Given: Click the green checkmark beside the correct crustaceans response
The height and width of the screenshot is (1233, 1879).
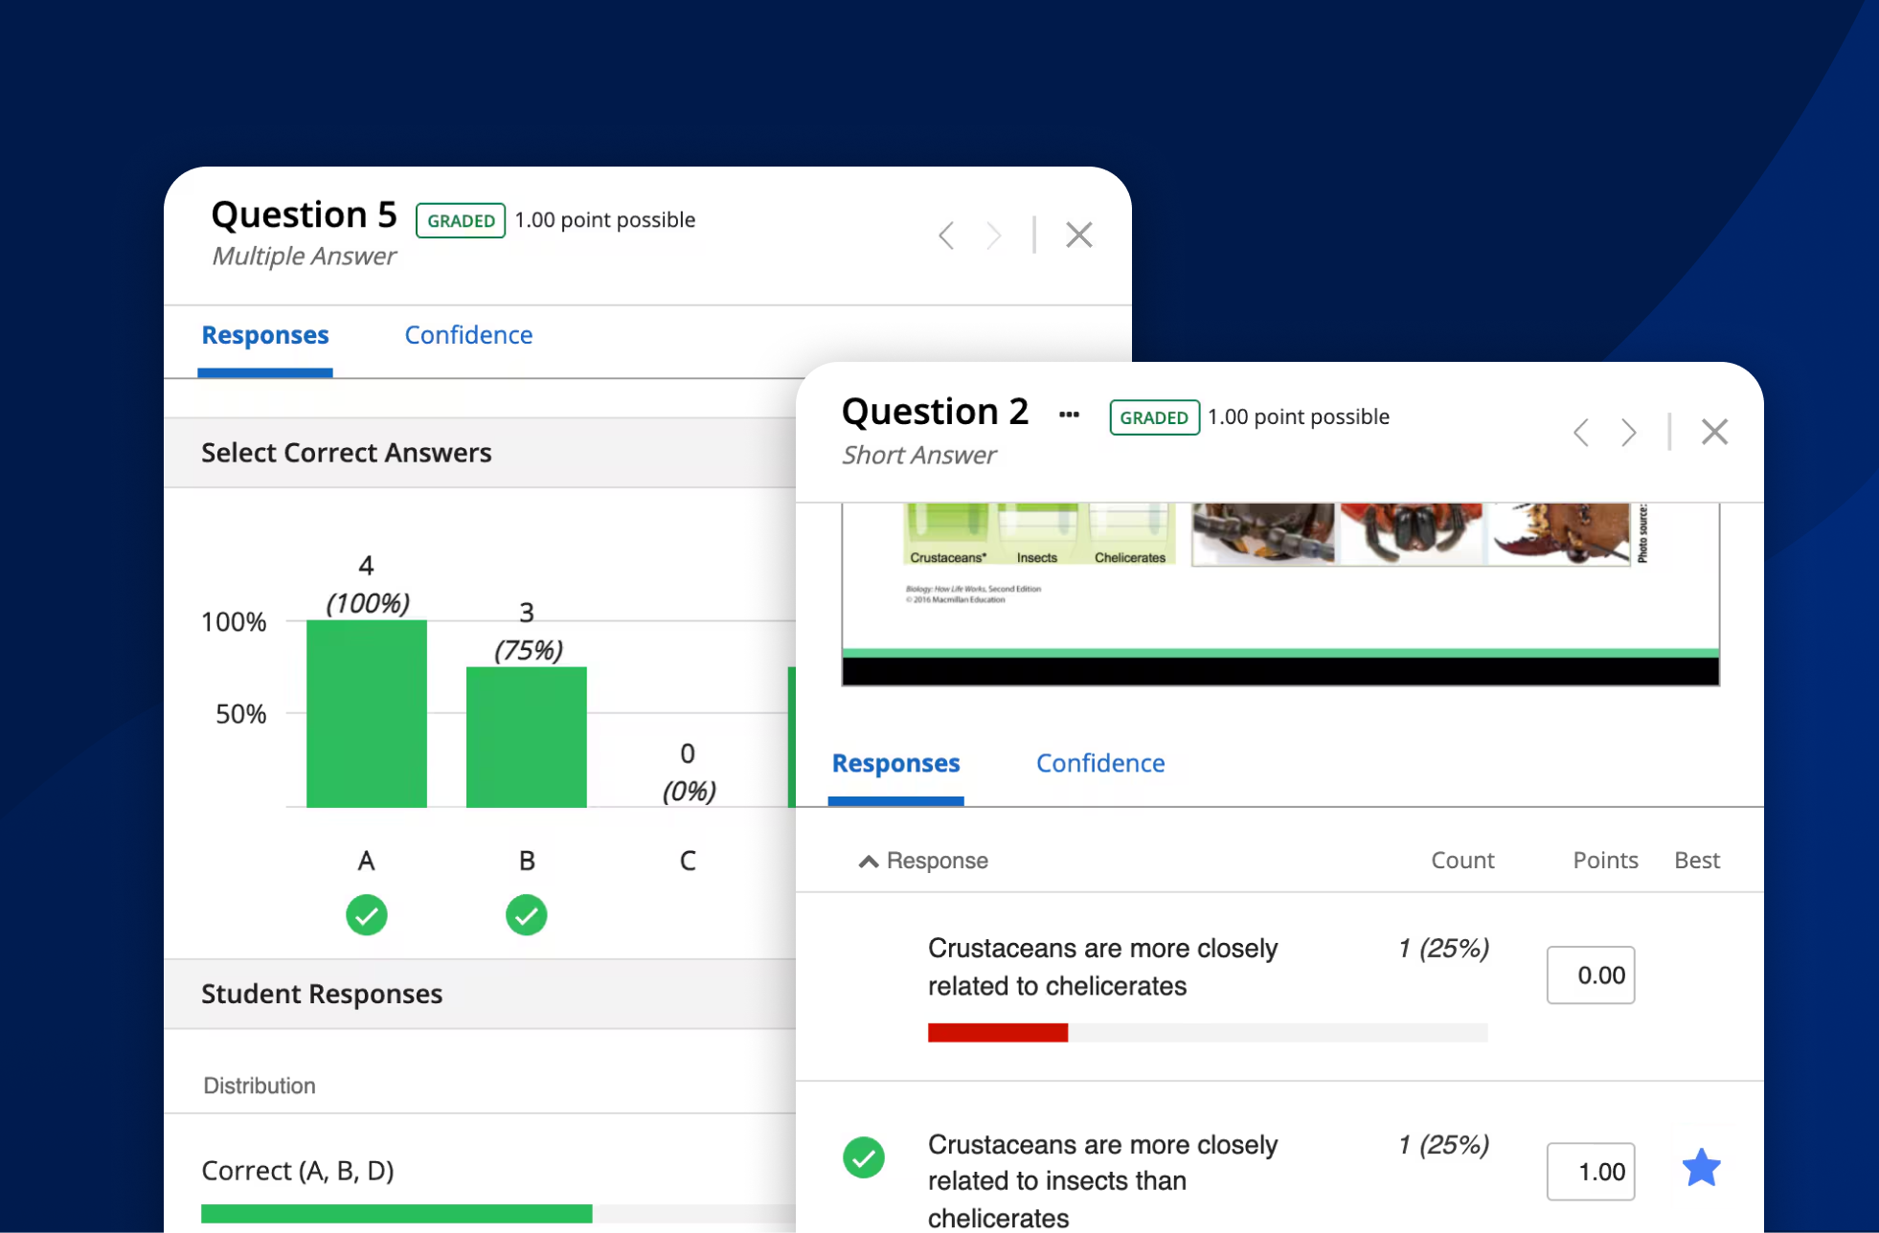Looking at the screenshot, I should pyautogui.click(x=864, y=1158).
